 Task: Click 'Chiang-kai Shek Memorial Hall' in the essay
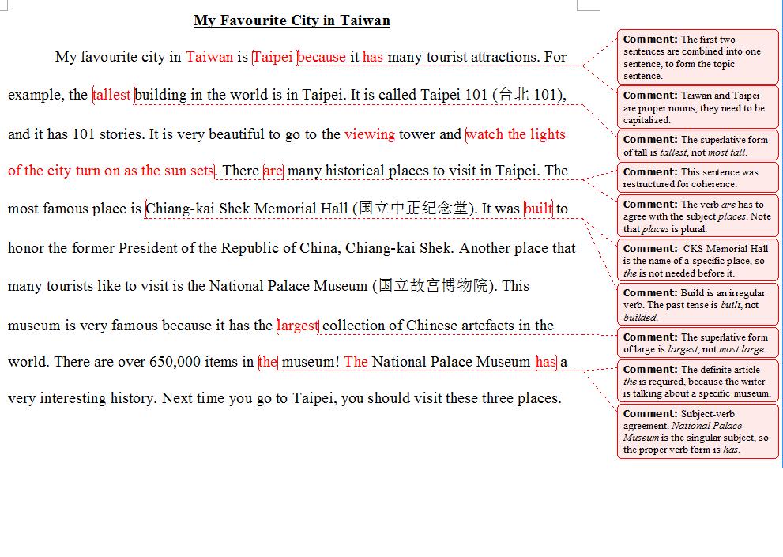point(247,209)
